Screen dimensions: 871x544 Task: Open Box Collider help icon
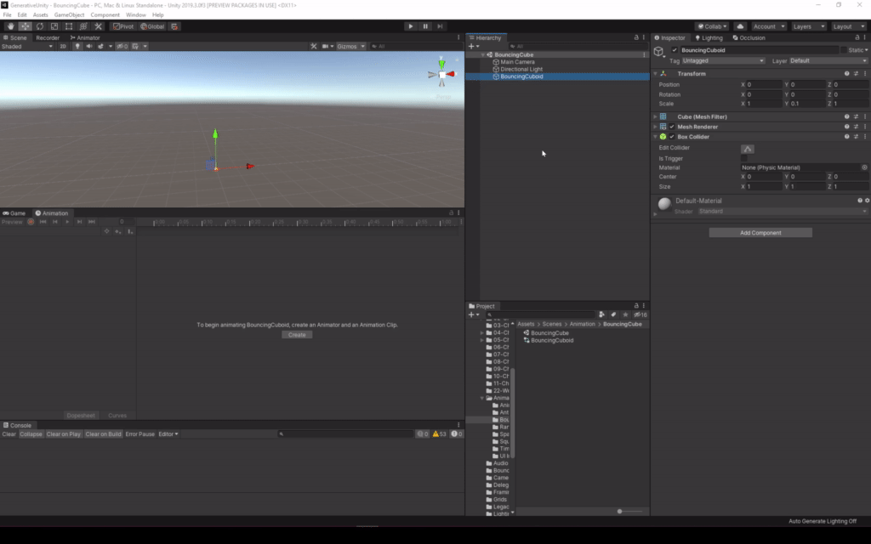(x=846, y=137)
